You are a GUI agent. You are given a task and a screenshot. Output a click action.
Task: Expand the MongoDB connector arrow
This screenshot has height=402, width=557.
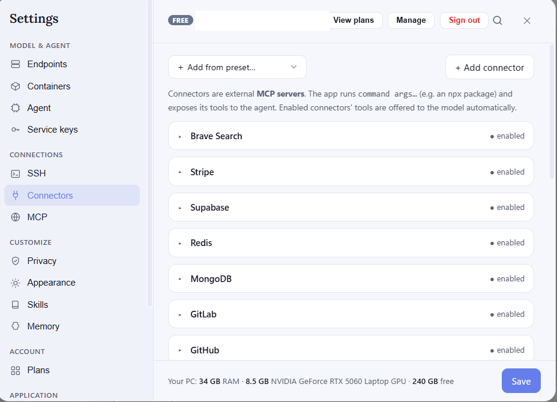pyautogui.click(x=180, y=279)
